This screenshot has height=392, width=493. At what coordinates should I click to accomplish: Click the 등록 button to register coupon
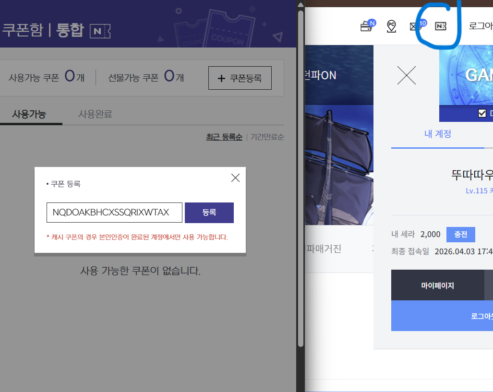point(209,213)
